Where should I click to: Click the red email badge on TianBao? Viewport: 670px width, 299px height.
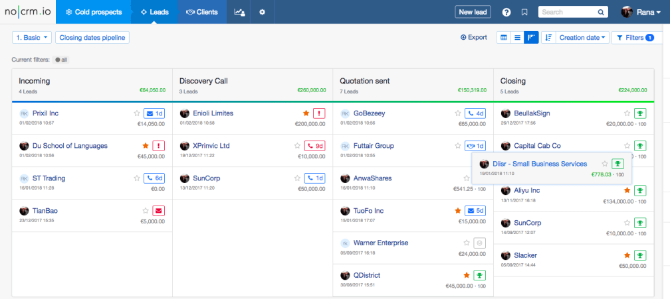(158, 210)
